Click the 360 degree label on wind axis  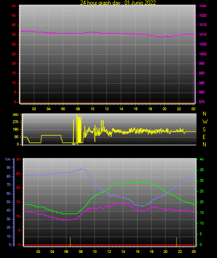pos(15,115)
